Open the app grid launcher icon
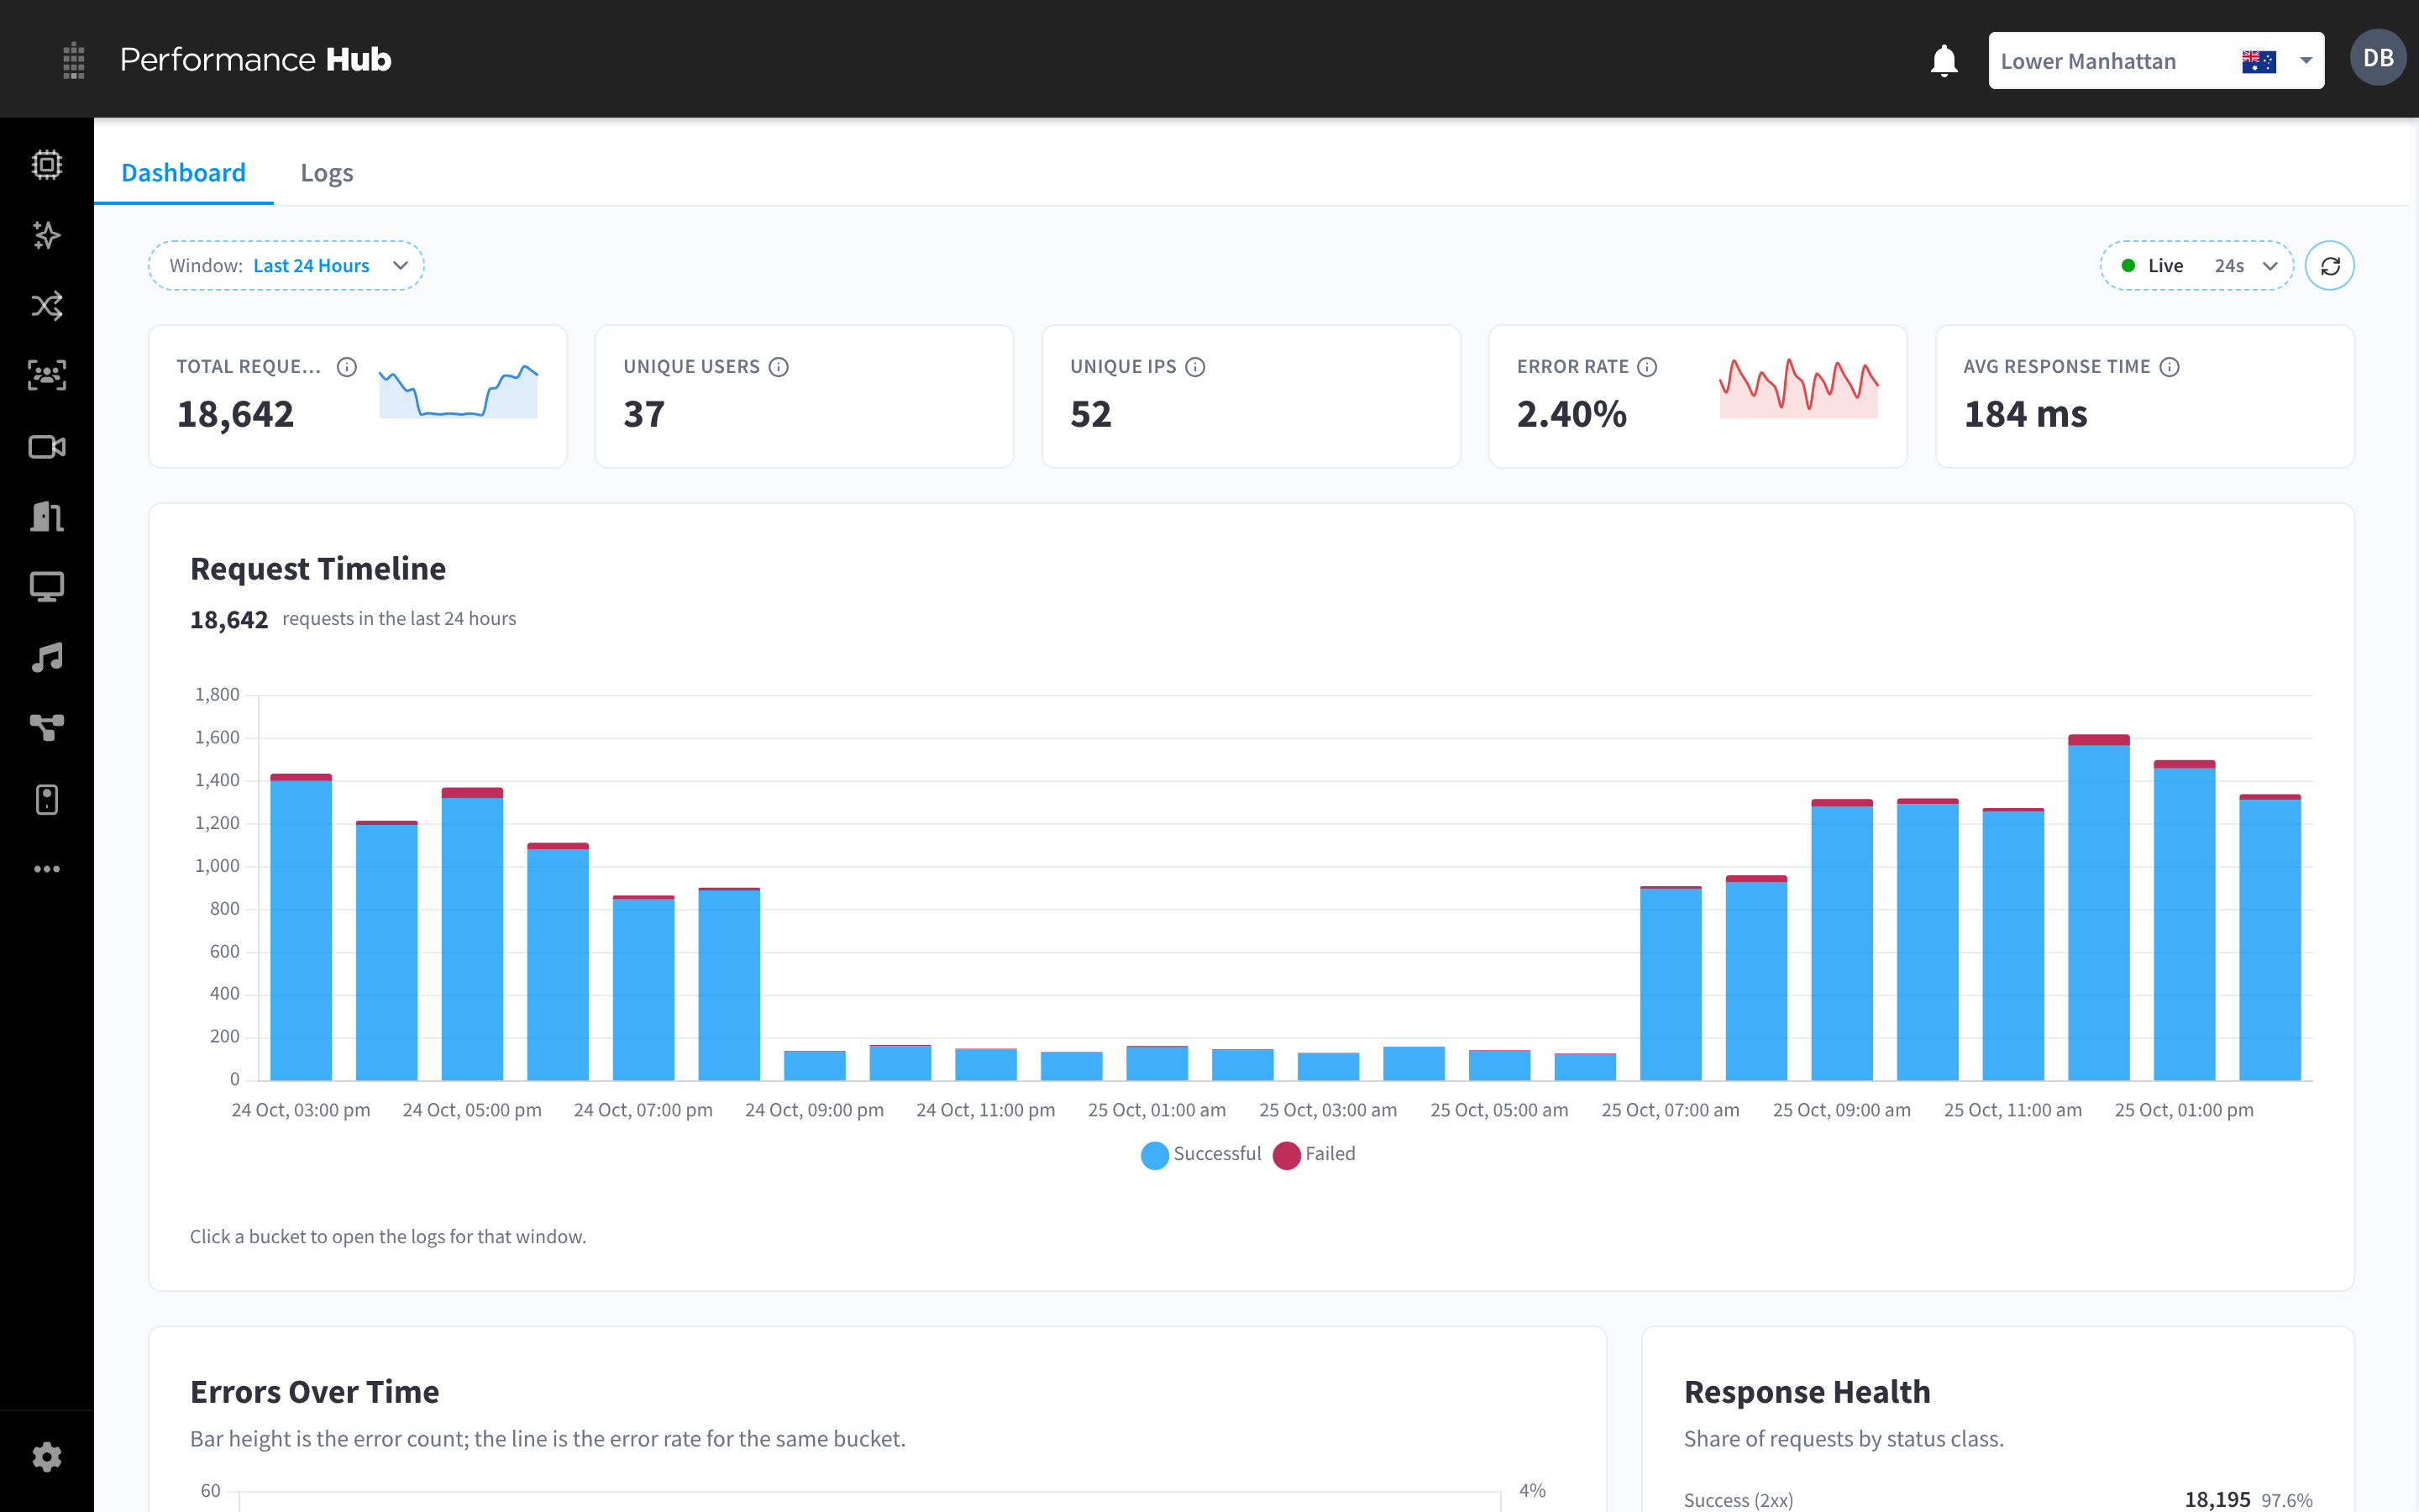 point(73,60)
